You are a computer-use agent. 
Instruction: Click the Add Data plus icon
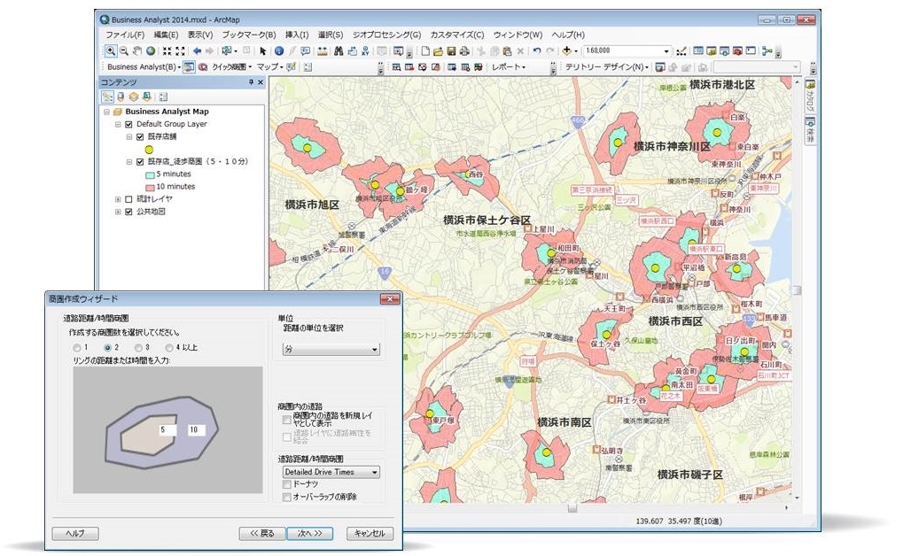tap(566, 51)
